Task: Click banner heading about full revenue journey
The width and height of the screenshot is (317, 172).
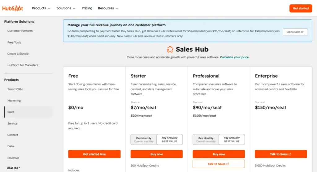Action: (116, 25)
